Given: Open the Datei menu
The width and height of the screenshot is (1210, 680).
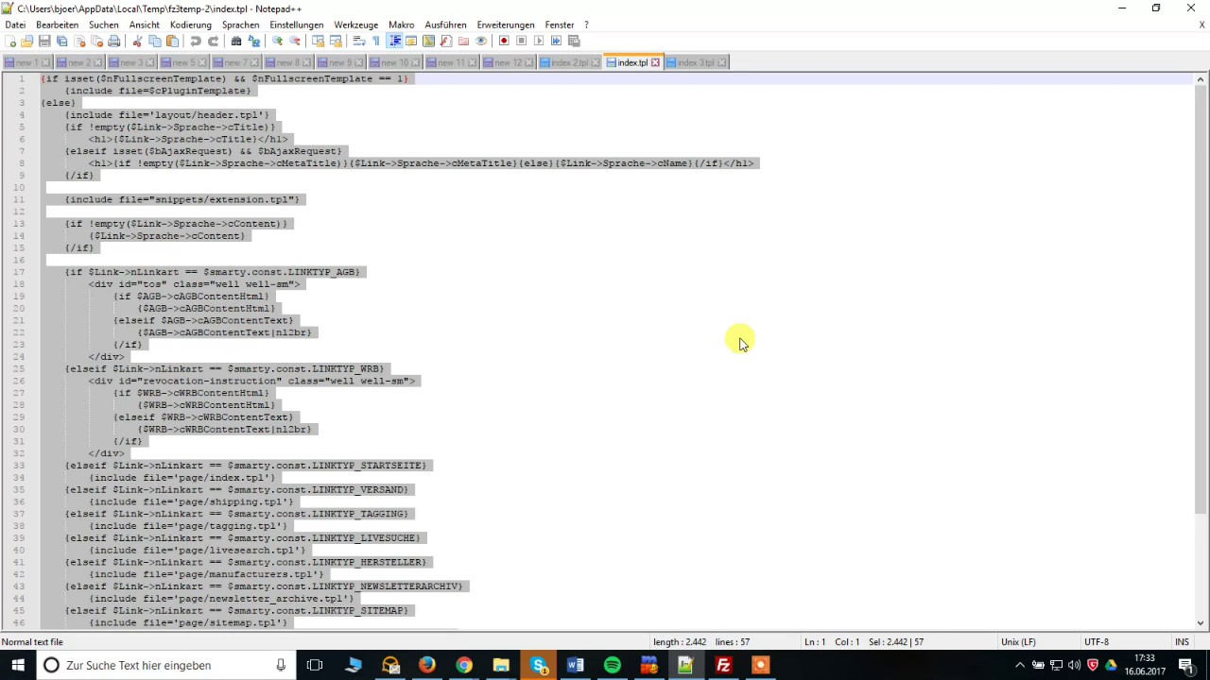Looking at the screenshot, I should pyautogui.click(x=15, y=25).
